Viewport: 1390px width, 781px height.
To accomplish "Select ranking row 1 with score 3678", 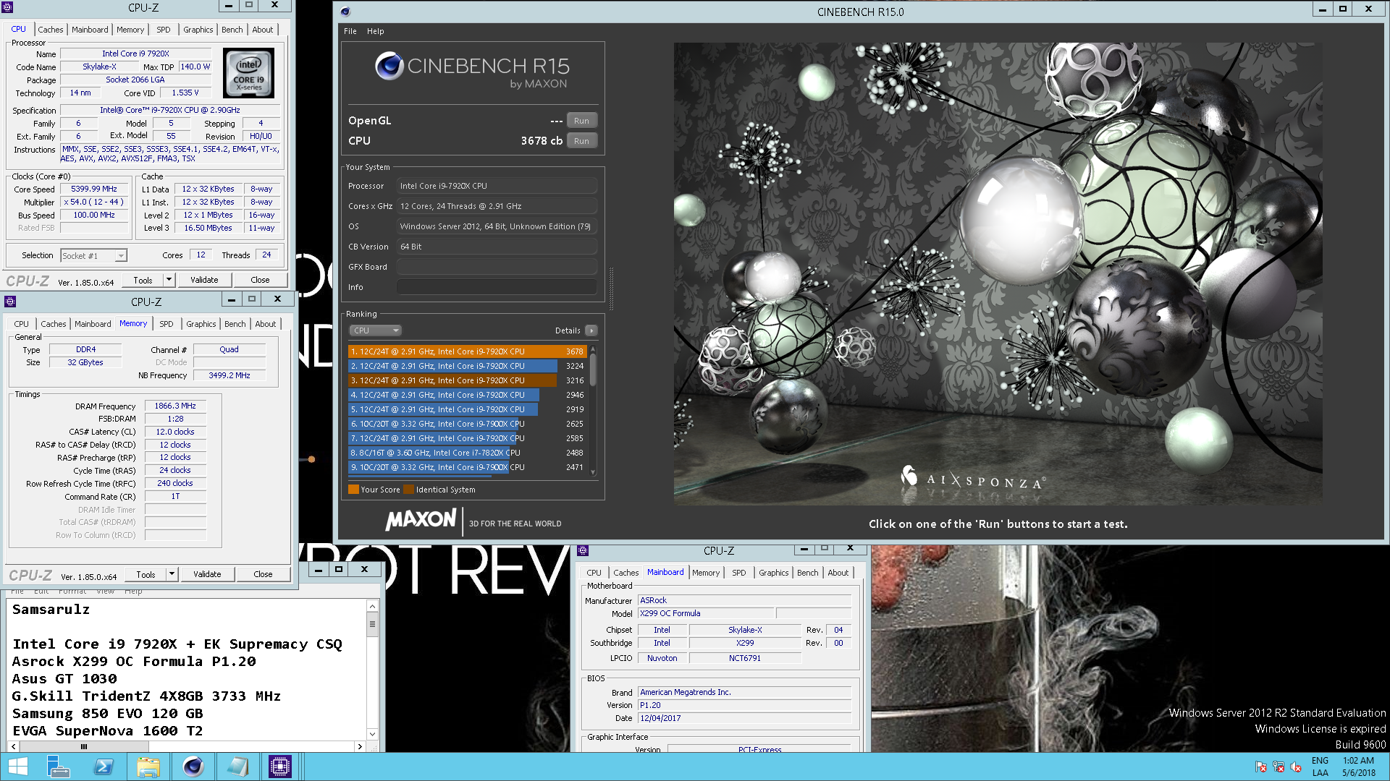I will tap(467, 351).
